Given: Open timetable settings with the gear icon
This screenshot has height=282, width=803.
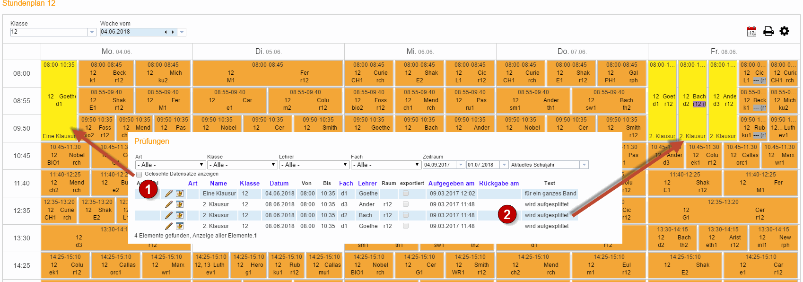Looking at the screenshot, I should pyautogui.click(x=785, y=31).
